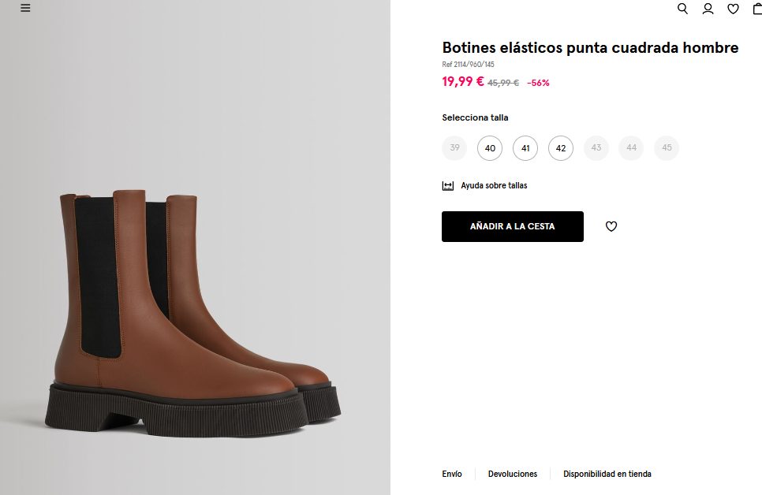The height and width of the screenshot is (495, 762).
Task: Open the hamburger menu
Action: coord(25,8)
